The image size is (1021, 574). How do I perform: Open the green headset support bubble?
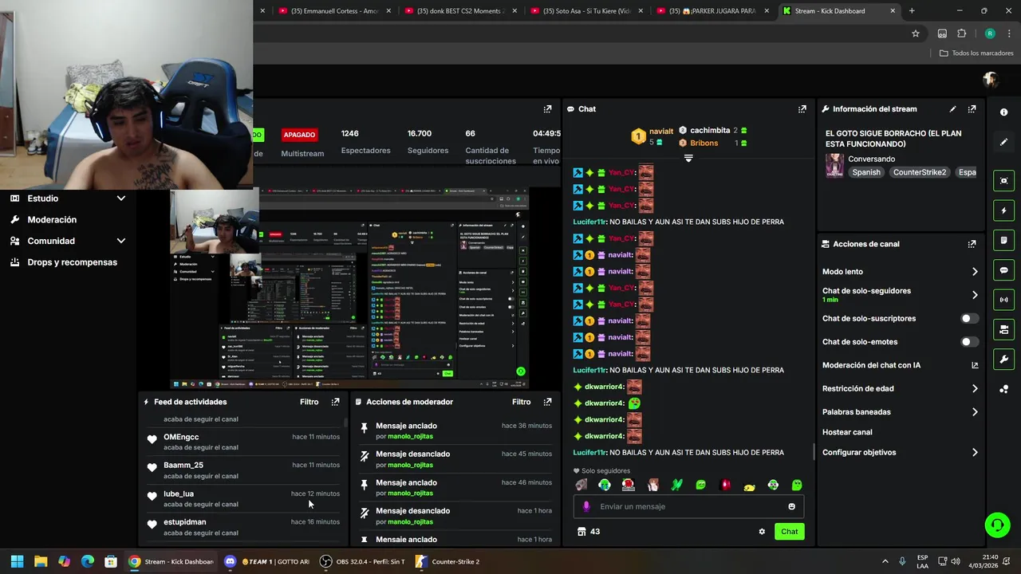(x=997, y=525)
